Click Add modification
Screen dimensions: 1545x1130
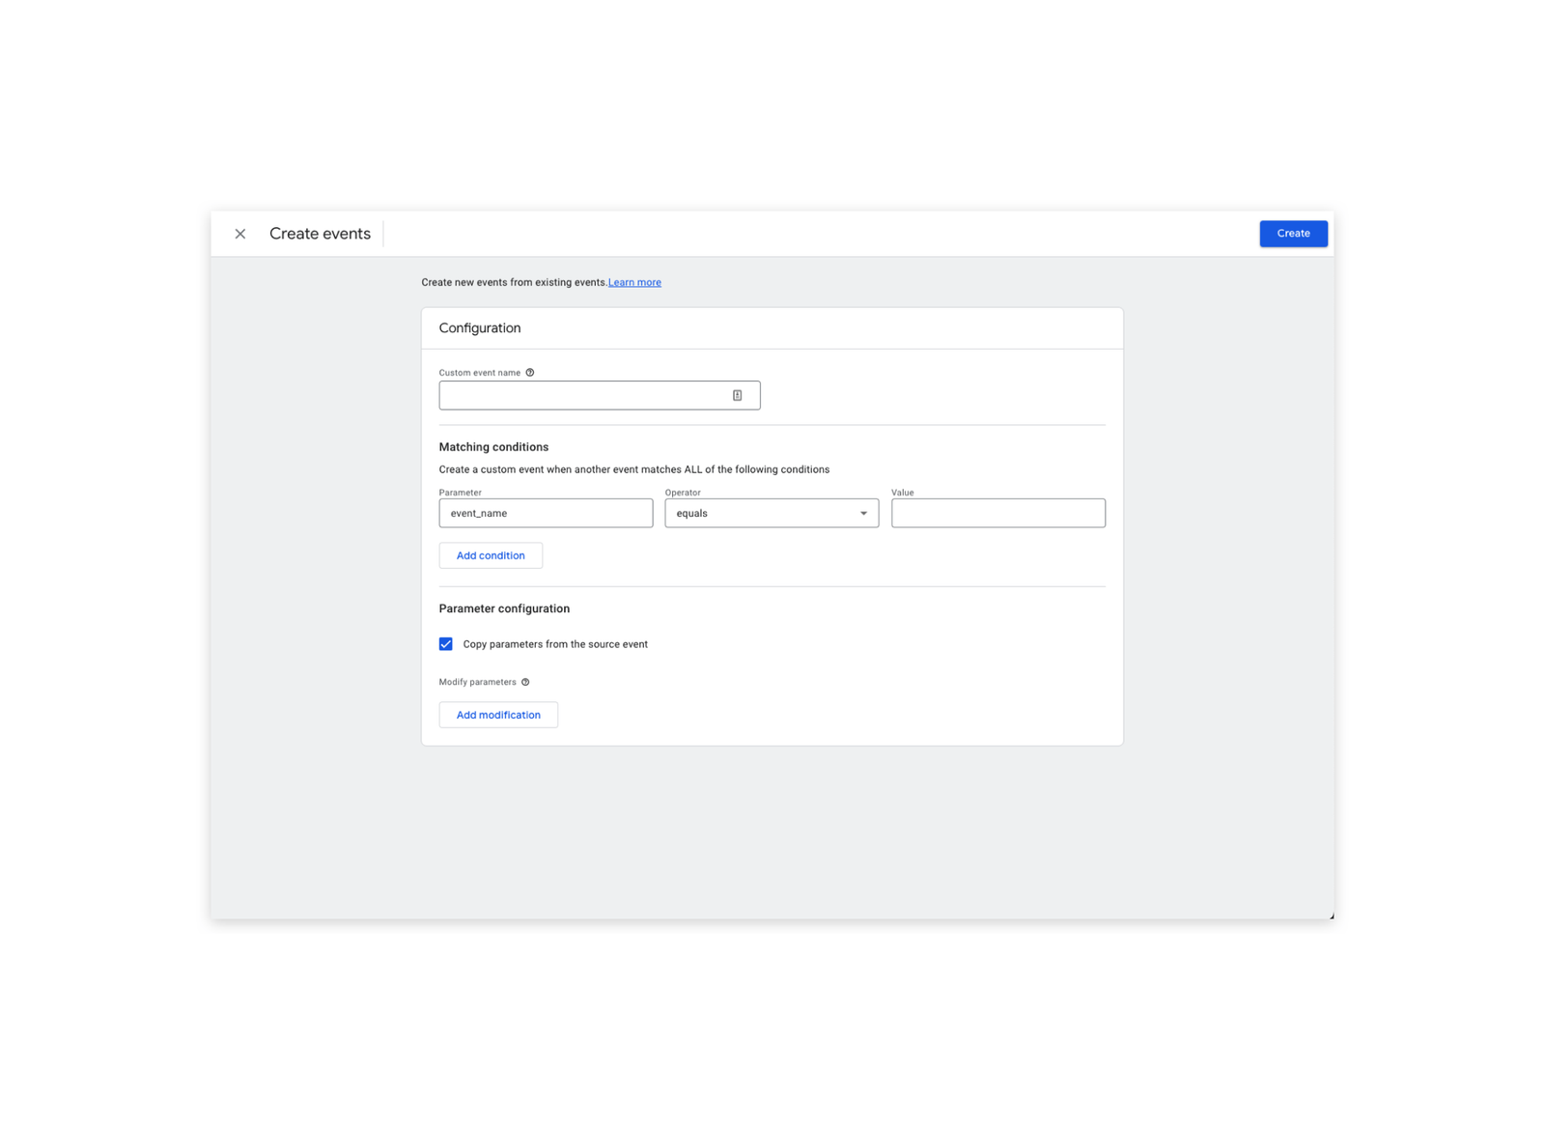(498, 715)
